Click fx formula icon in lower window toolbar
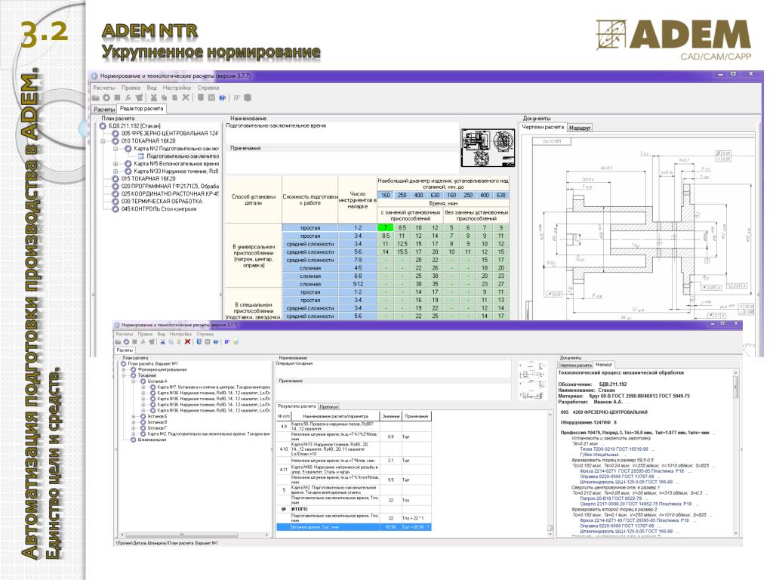773x580 pixels. click(x=143, y=342)
